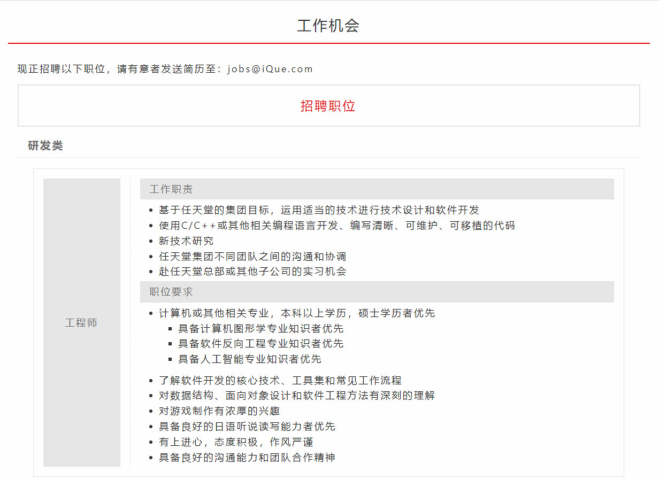Click the jobs@iQue.com email link
Screen dimensions: 659x479
(x=271, y=68)
